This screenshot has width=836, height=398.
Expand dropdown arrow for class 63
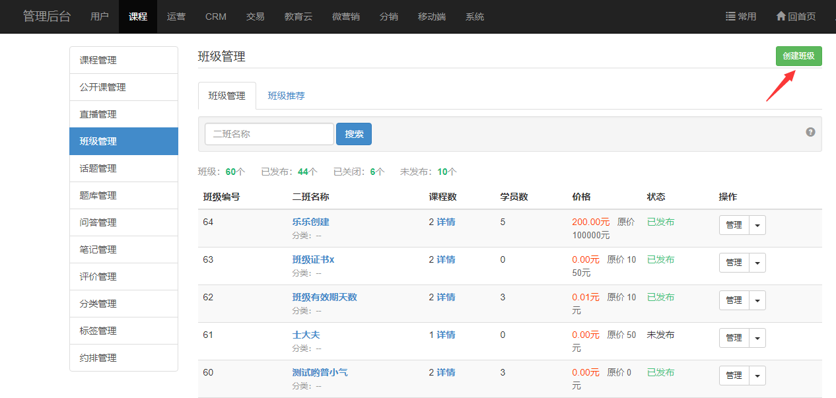(757, 263)
